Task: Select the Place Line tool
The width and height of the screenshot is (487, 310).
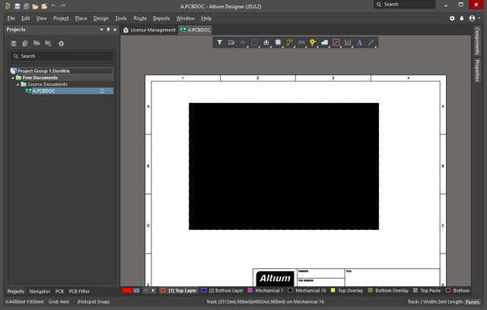Action: (x=371, y=43)
